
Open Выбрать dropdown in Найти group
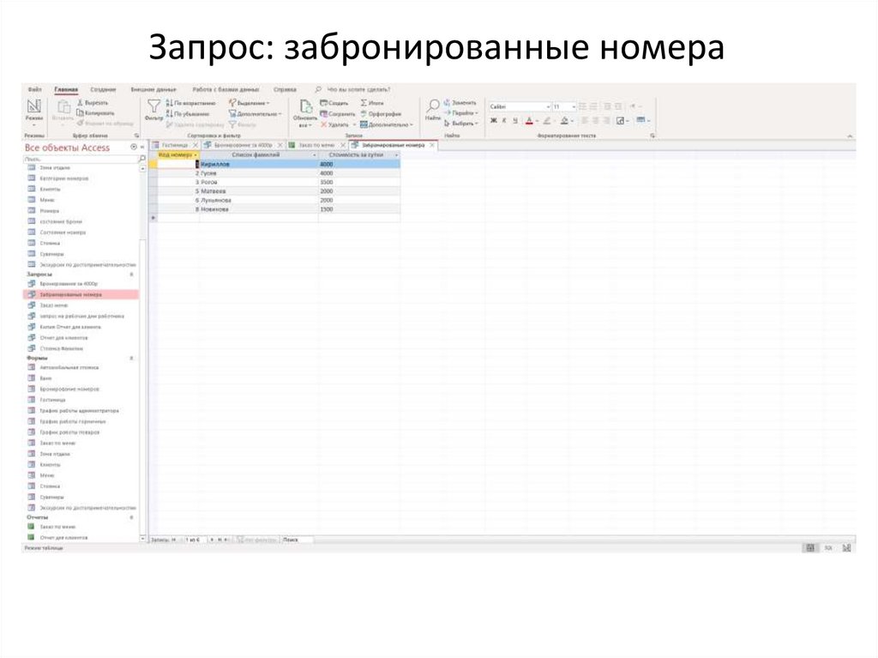tap(461, 124)
